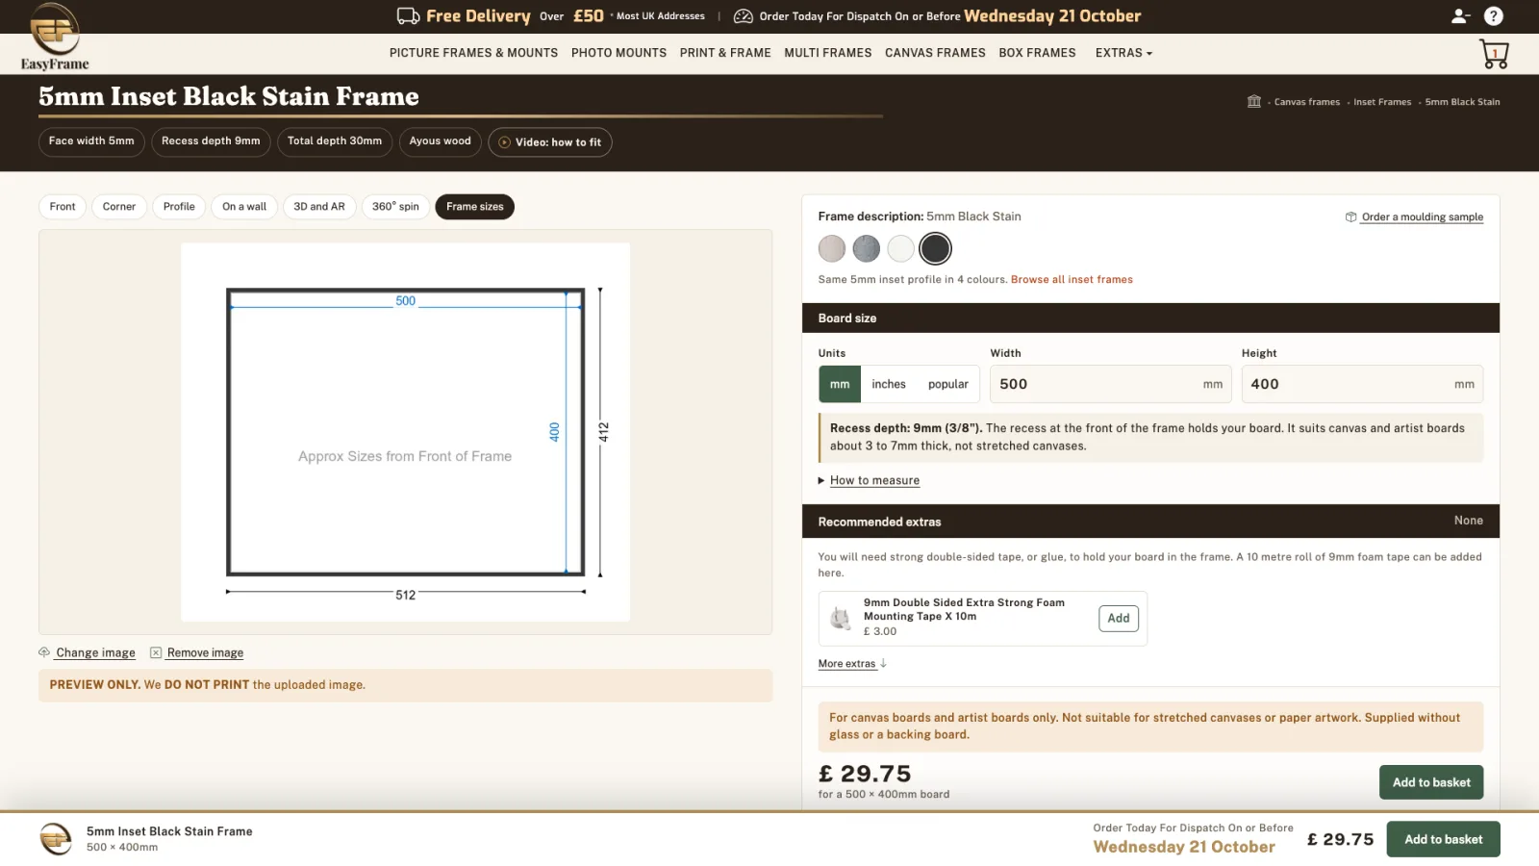Click the EasyFrame logo
Image resolution: width=1539 pixels, height=866 pixels.
point(55,37)
